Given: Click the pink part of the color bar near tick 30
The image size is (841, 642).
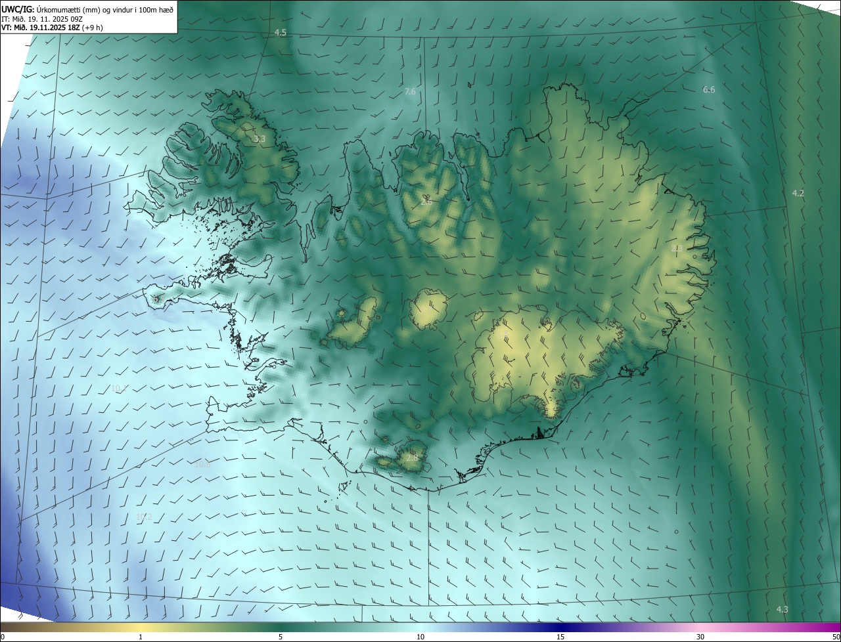Looking at the screenshot, I should coord(700,627).
